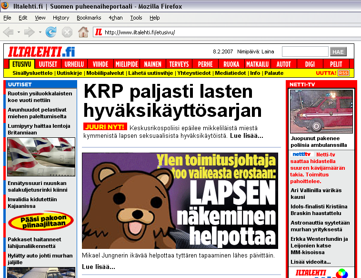Open Ari Vallinilla värikäs kausi
This screenshot has height=278, width=361.
tap(316, 194)
